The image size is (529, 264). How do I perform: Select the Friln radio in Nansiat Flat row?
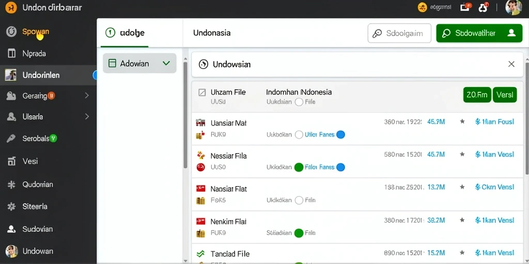pos(299,201)
